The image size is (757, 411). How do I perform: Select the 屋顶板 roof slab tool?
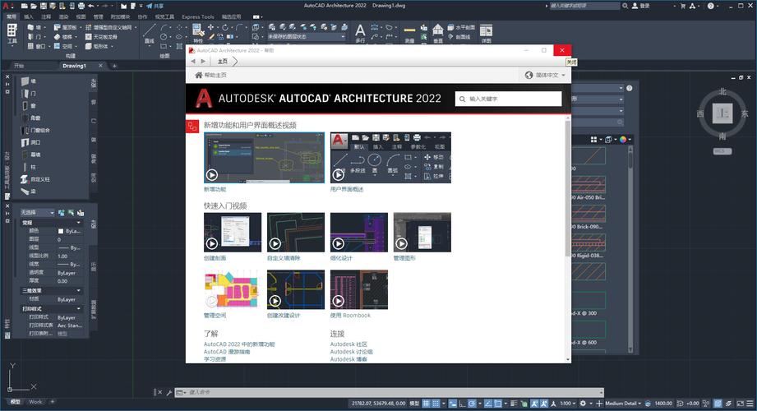66,27
